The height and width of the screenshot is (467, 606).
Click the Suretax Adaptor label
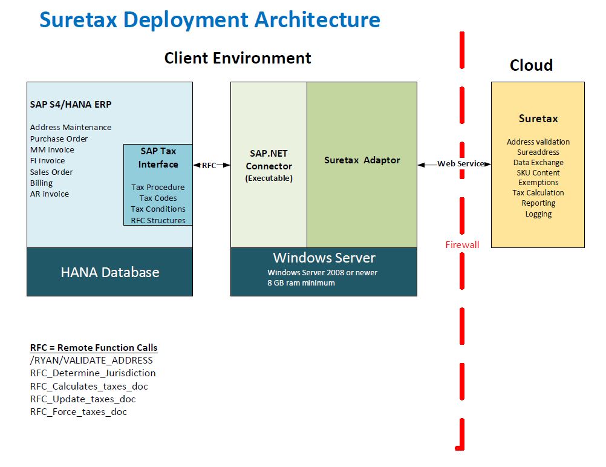pos(362,160)
